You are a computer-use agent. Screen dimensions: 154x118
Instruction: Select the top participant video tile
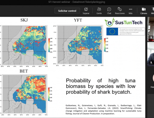point(151,29)
